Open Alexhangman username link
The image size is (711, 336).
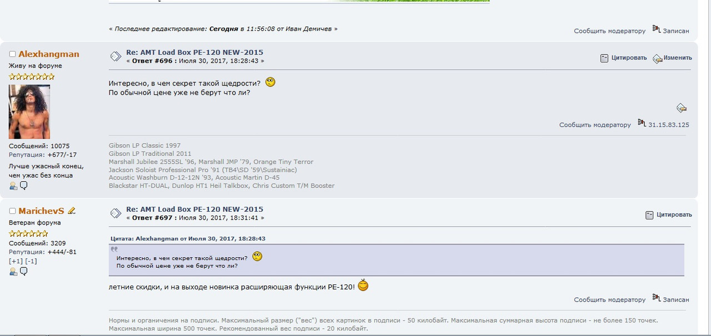[49, 54]
